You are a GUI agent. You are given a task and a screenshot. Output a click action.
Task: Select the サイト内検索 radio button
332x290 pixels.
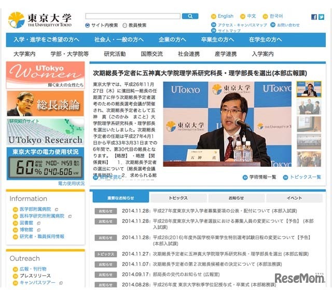pyautogui.click(x=87, y=25)
